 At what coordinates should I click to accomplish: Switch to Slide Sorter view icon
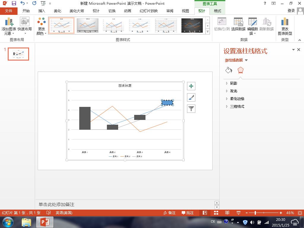point(216,213)
